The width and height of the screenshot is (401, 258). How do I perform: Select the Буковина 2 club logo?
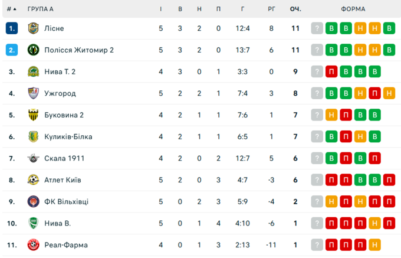(33, 115)
